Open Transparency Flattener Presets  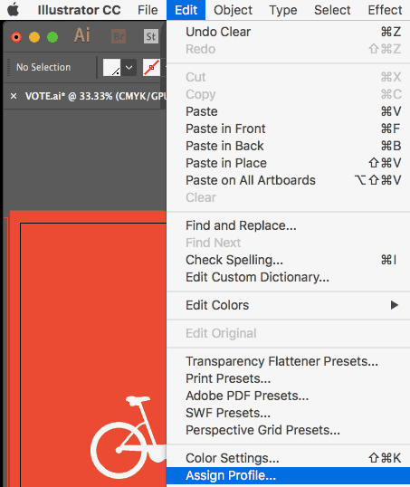click(288, 361)
